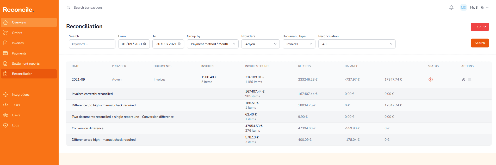The image size is (496, 165).
Task: Click the MS user avatar
Action: [463, 8]
